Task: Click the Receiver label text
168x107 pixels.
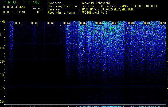Action: tap(54, 9)
